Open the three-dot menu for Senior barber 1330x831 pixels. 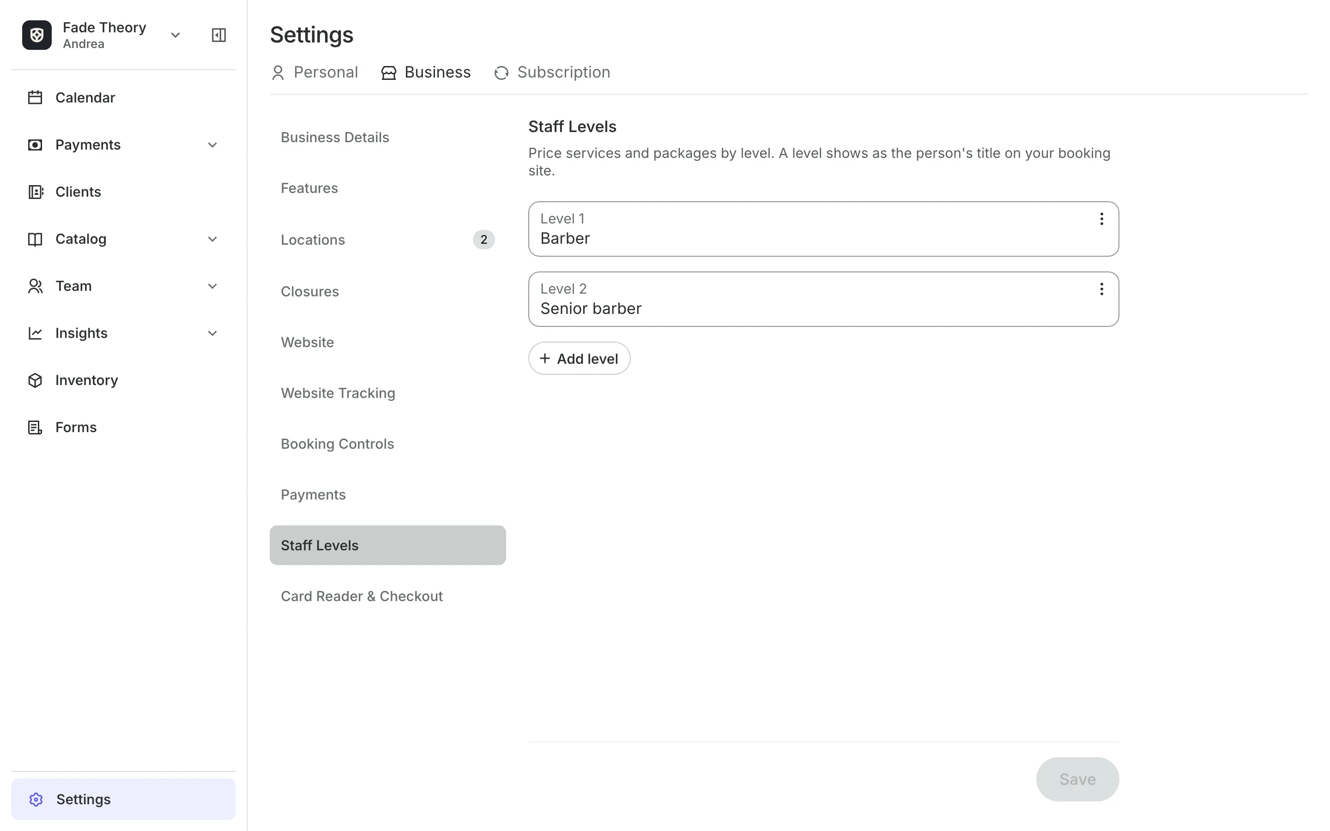pos(1101,289)
